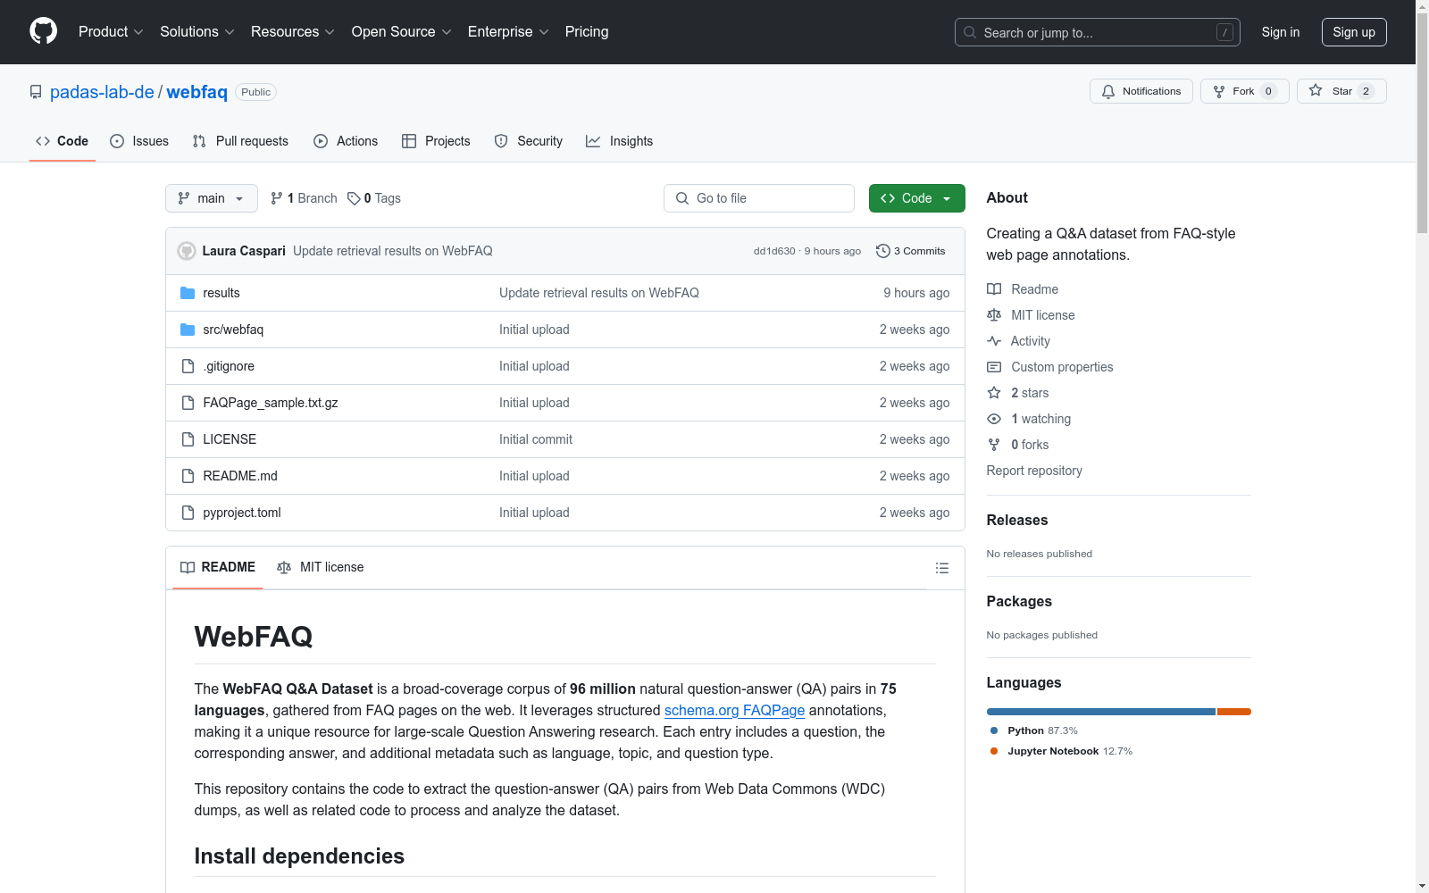Open the Packages section heading
The height and width of the screenshot is (893, 1429).
click(1019, 602)
